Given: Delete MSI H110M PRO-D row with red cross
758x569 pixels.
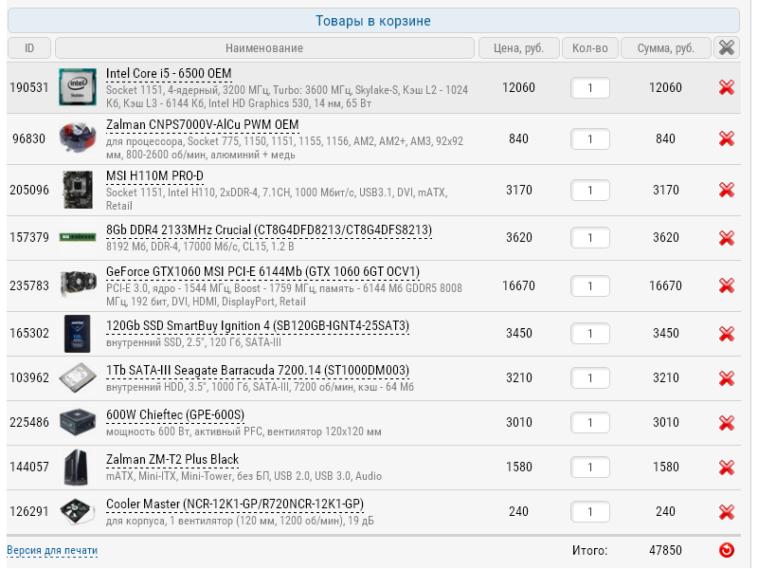Looking at the screenshot, I should click(726, 191).
